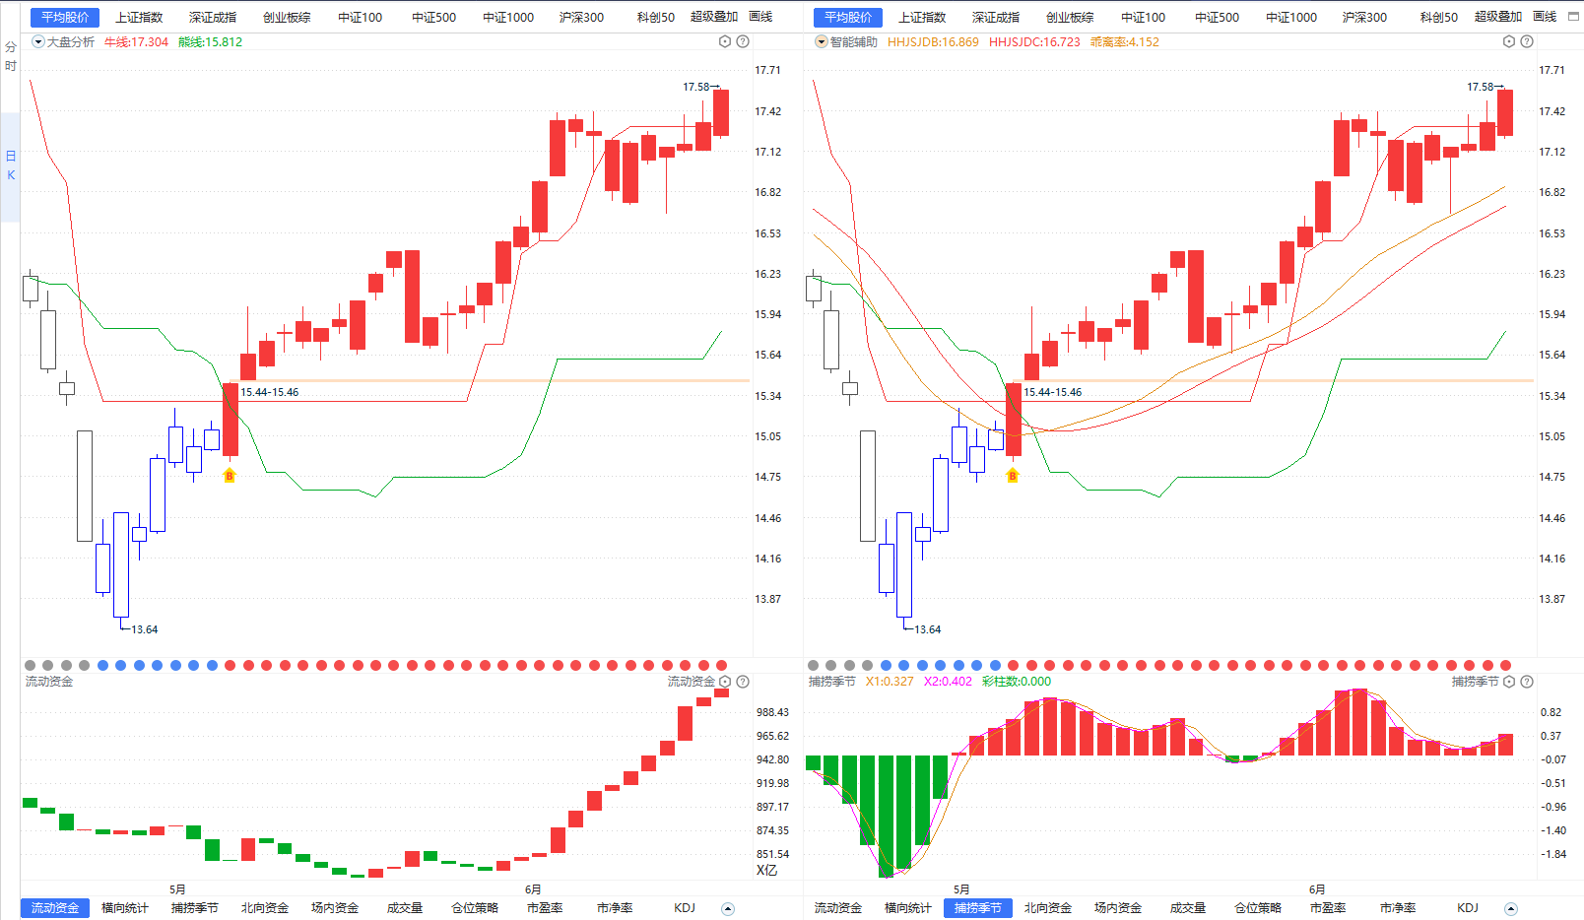Switch left panel to 沪深300

click(581, 18)
